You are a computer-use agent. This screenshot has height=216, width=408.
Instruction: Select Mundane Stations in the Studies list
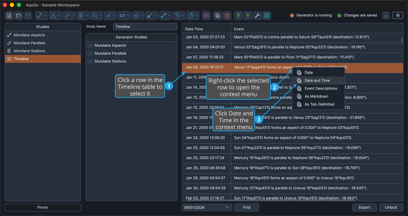[43, 51]
